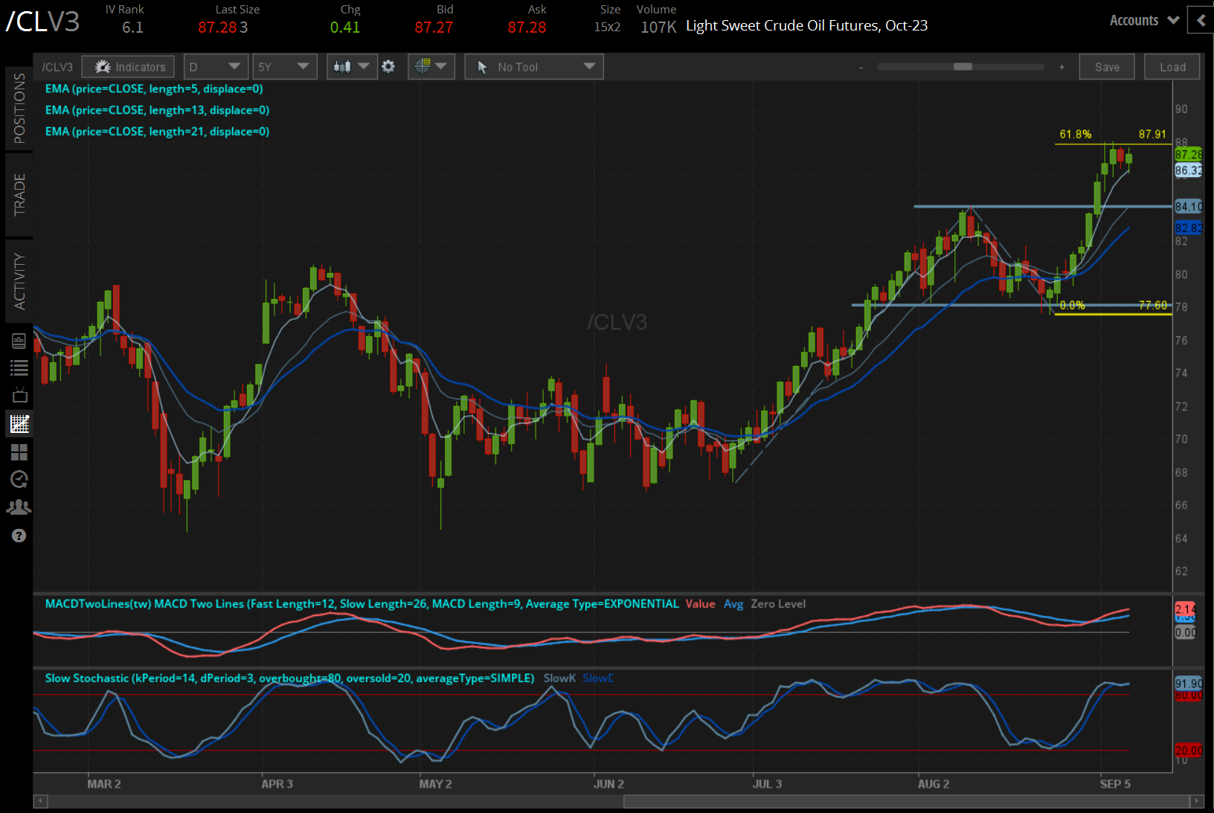Switch to the POSITIONS tab

pyautogui.click(x=19, y=109)
